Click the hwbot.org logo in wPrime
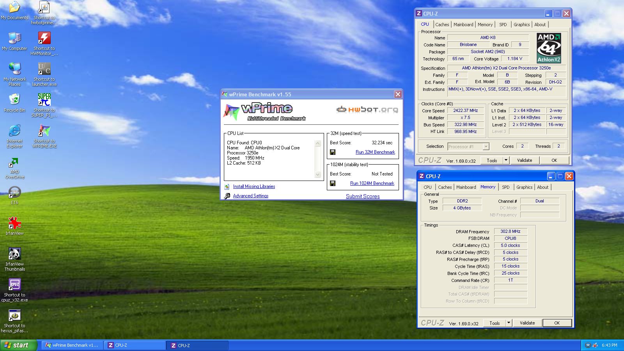The image size is (624, 351). (x=367, y=110)
